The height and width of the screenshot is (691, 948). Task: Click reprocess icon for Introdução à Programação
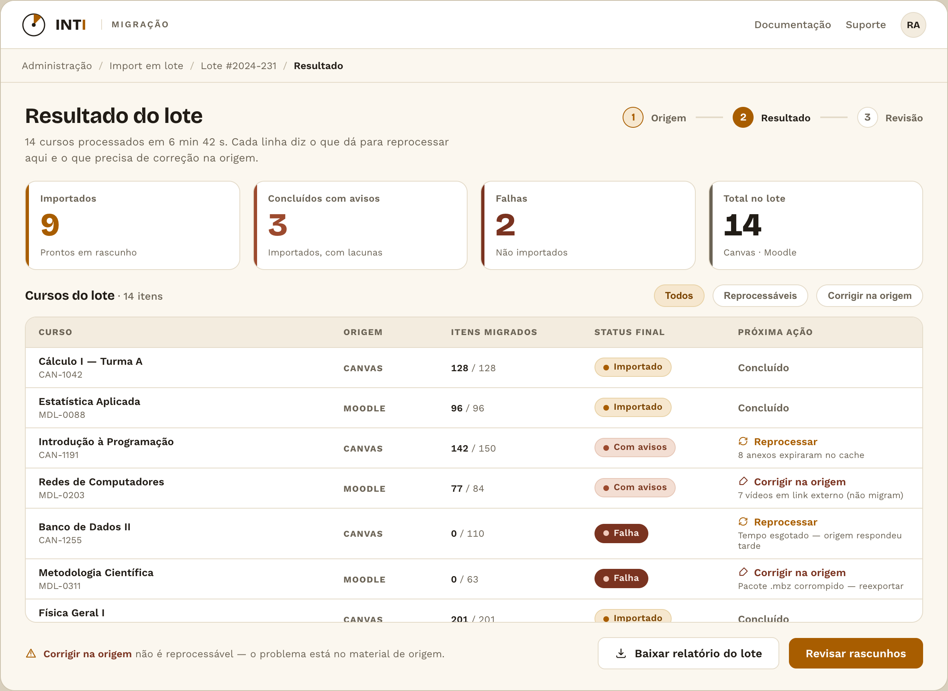(x=743, y=441)
